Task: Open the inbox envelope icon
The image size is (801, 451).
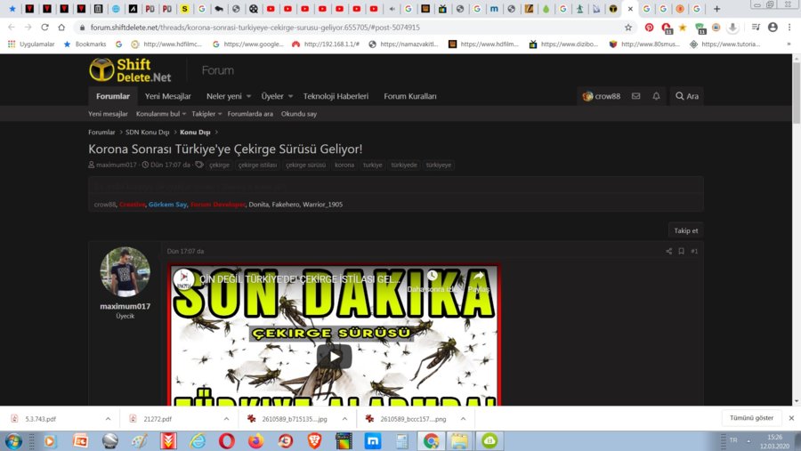Action: click(635, 96)
